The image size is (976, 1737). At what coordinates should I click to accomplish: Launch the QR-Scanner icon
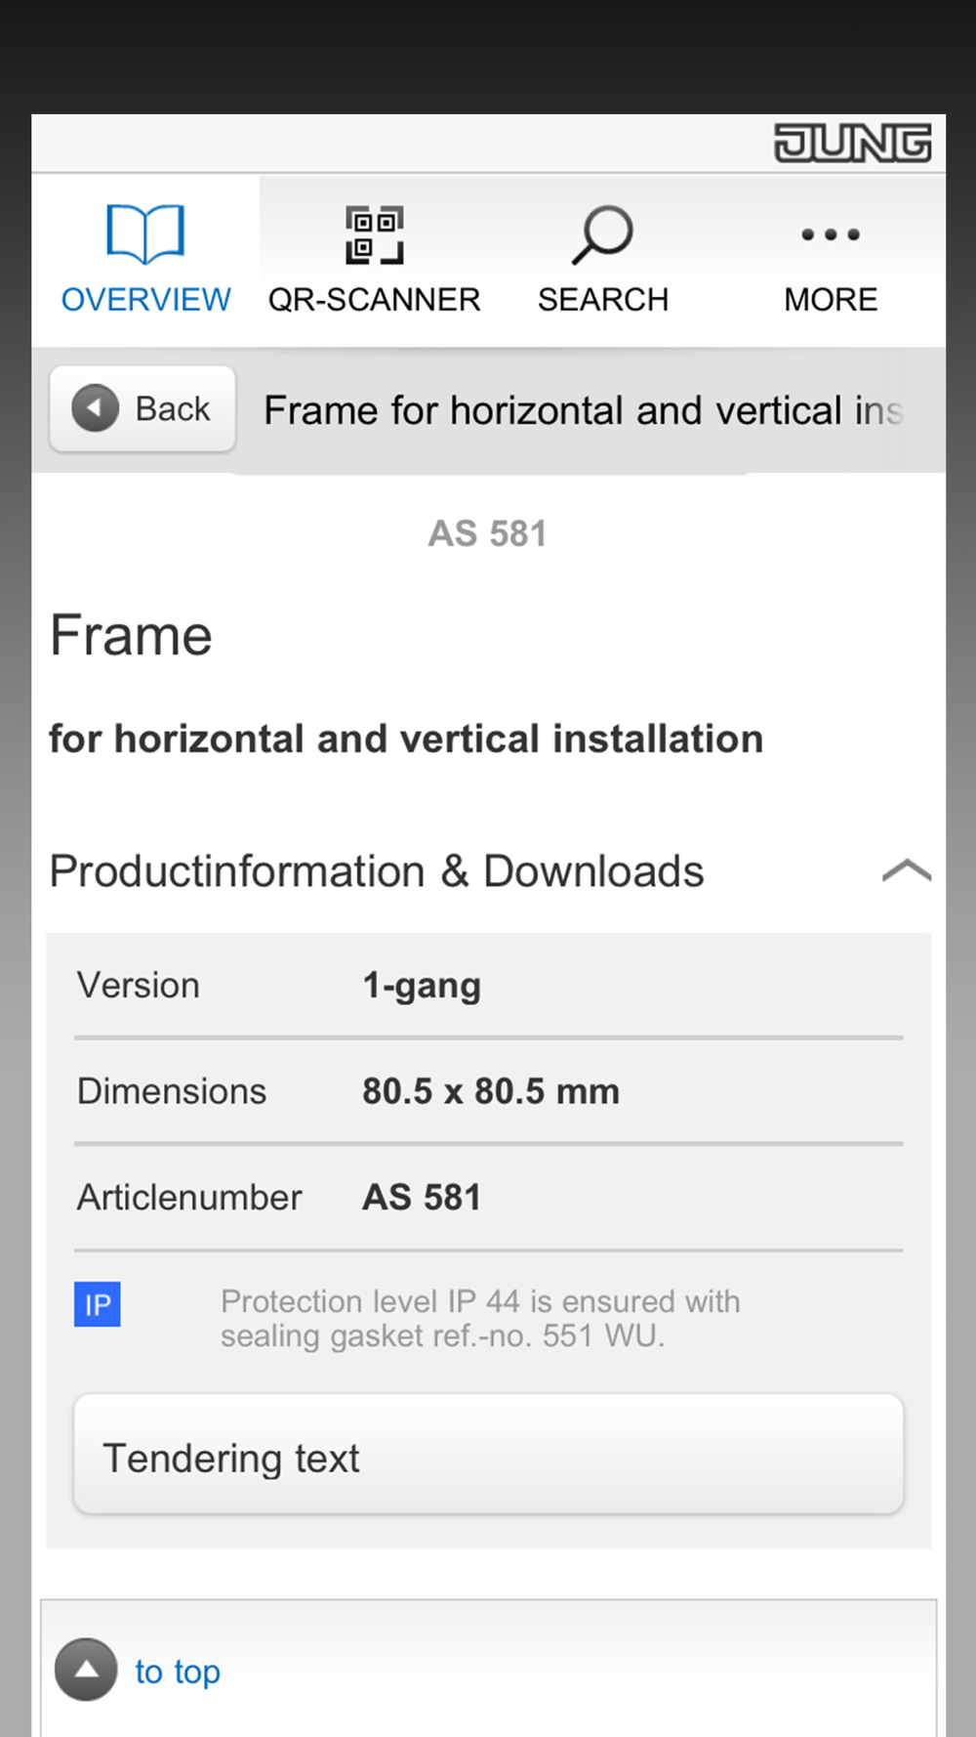(374, 234)
